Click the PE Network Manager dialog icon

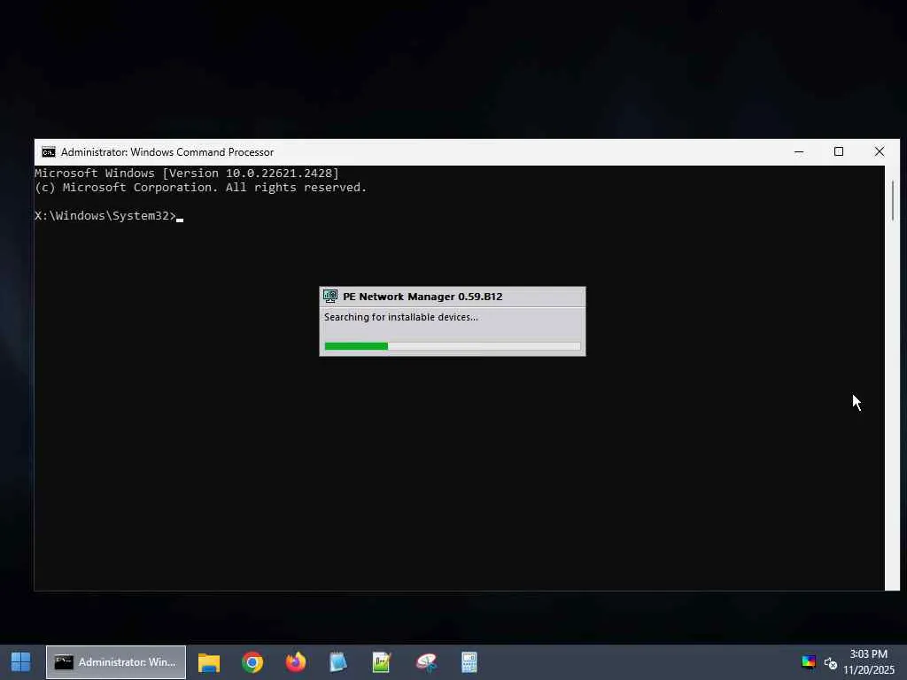330,297
